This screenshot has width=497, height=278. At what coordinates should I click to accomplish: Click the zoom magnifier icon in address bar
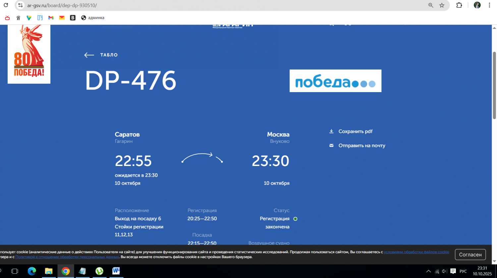pos(431,5)
